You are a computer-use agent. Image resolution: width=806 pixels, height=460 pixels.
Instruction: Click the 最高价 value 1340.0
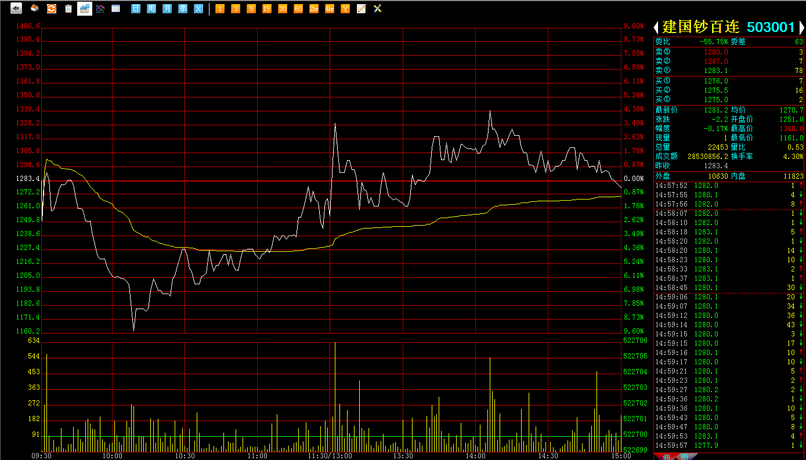[791, 129]
